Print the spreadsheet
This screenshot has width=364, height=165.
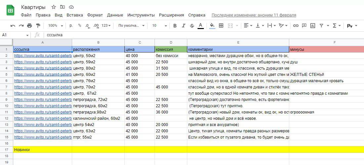29,25
